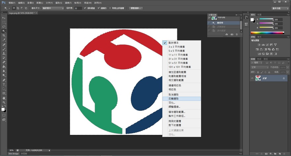Choose 反轉選取 in context menu
The image size is (291, 156).
coord(181,99)
